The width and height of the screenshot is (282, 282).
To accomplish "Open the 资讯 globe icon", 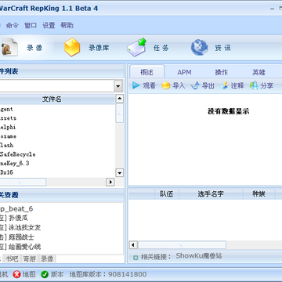I will tap(199, 48).
